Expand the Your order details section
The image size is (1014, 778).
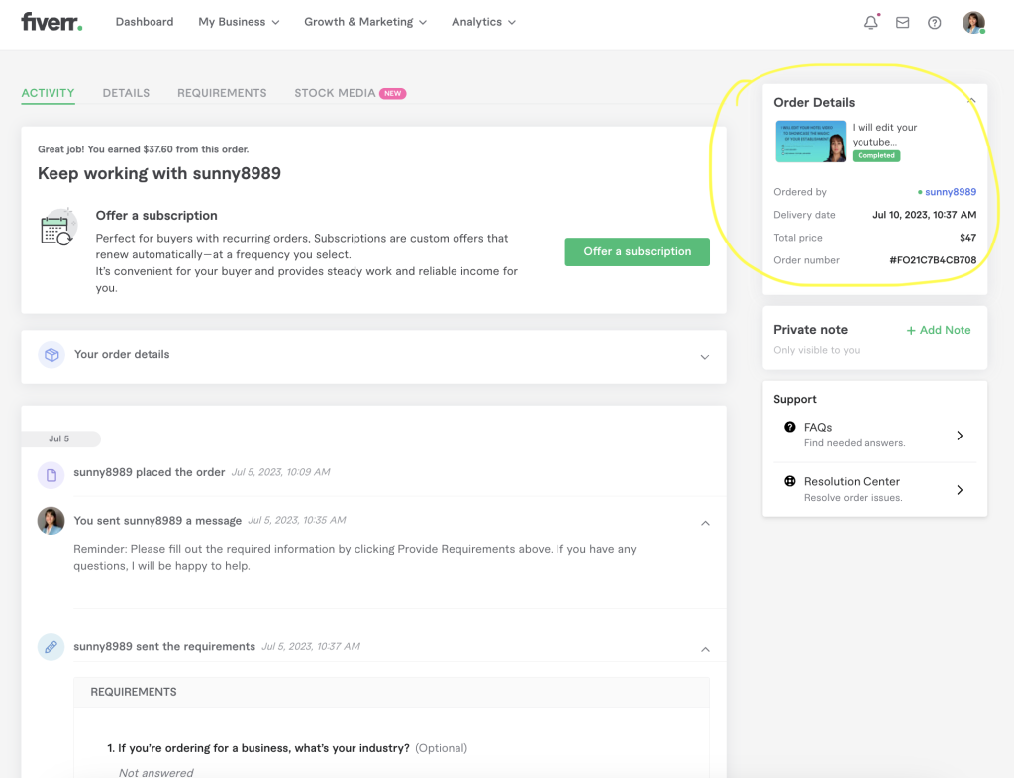point(705,357)
